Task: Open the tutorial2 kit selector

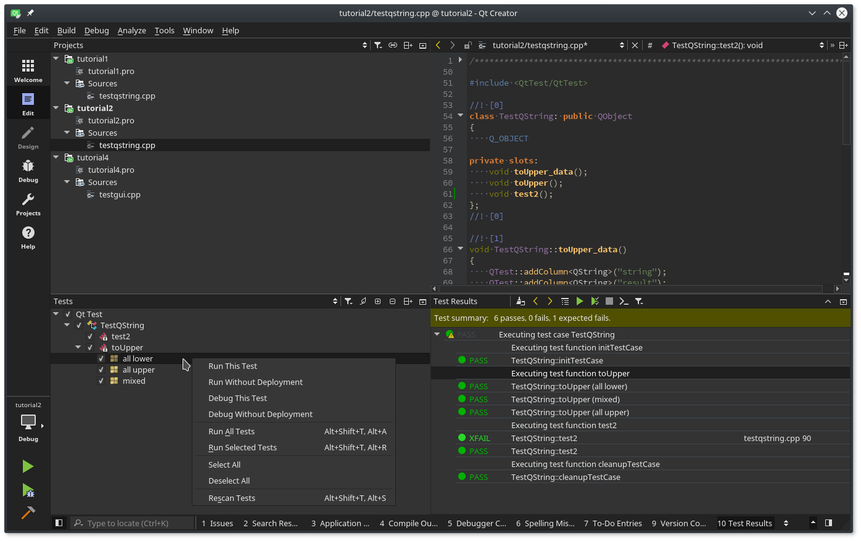Action: point(28,422)
